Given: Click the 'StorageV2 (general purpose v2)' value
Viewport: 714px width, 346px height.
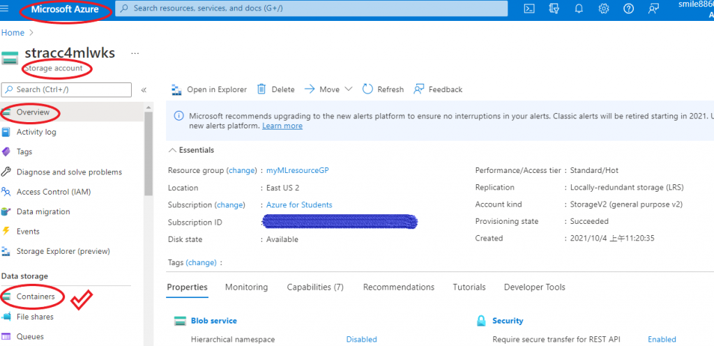Looking at the screenshot, I should click(x=626, y=204).
